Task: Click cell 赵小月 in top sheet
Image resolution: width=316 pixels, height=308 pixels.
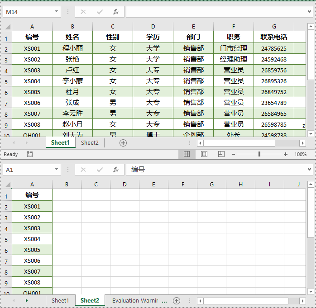Action: 72,124
